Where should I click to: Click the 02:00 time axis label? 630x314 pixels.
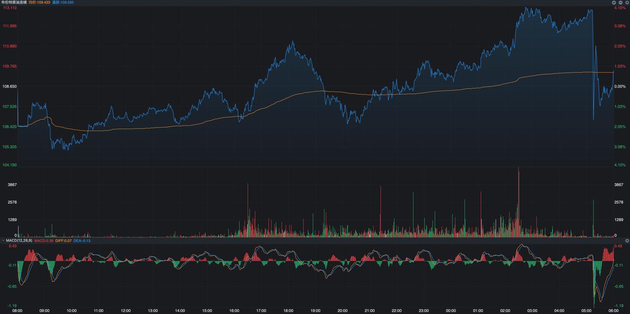pyautogui.click(x=505, y=311)
